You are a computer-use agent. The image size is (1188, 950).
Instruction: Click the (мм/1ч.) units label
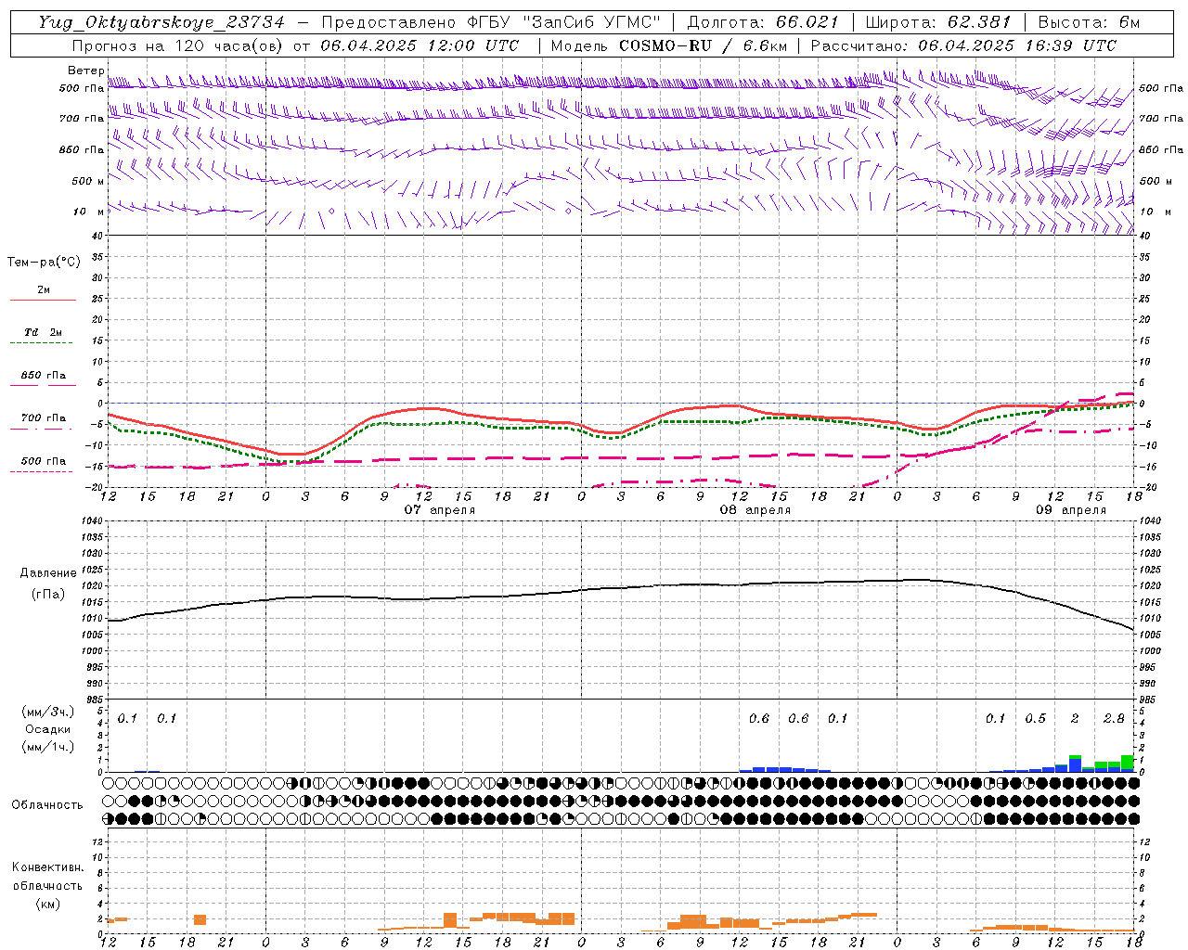coord(47,747)
